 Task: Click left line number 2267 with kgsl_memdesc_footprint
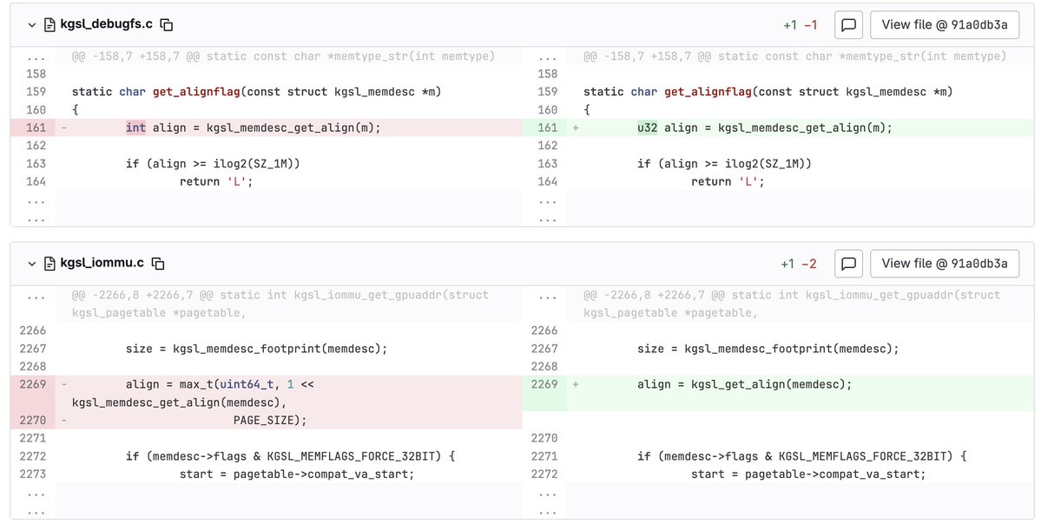coord(32,349)
